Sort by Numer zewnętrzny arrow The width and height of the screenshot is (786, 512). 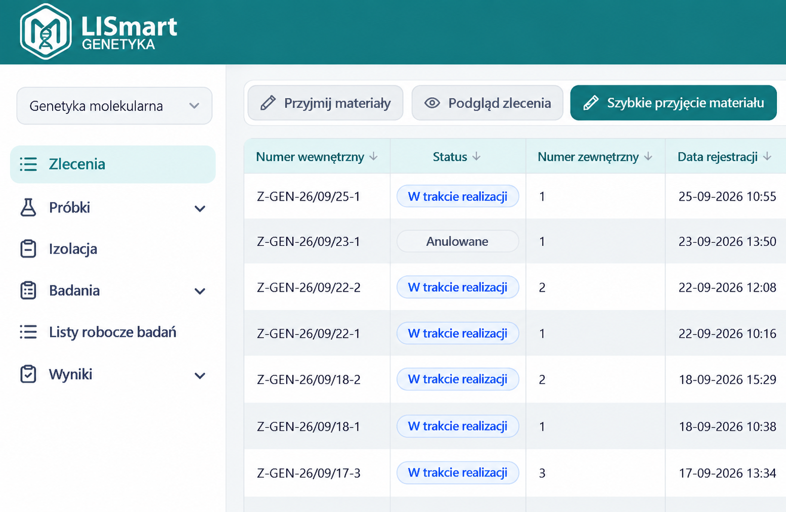(648, 157)
